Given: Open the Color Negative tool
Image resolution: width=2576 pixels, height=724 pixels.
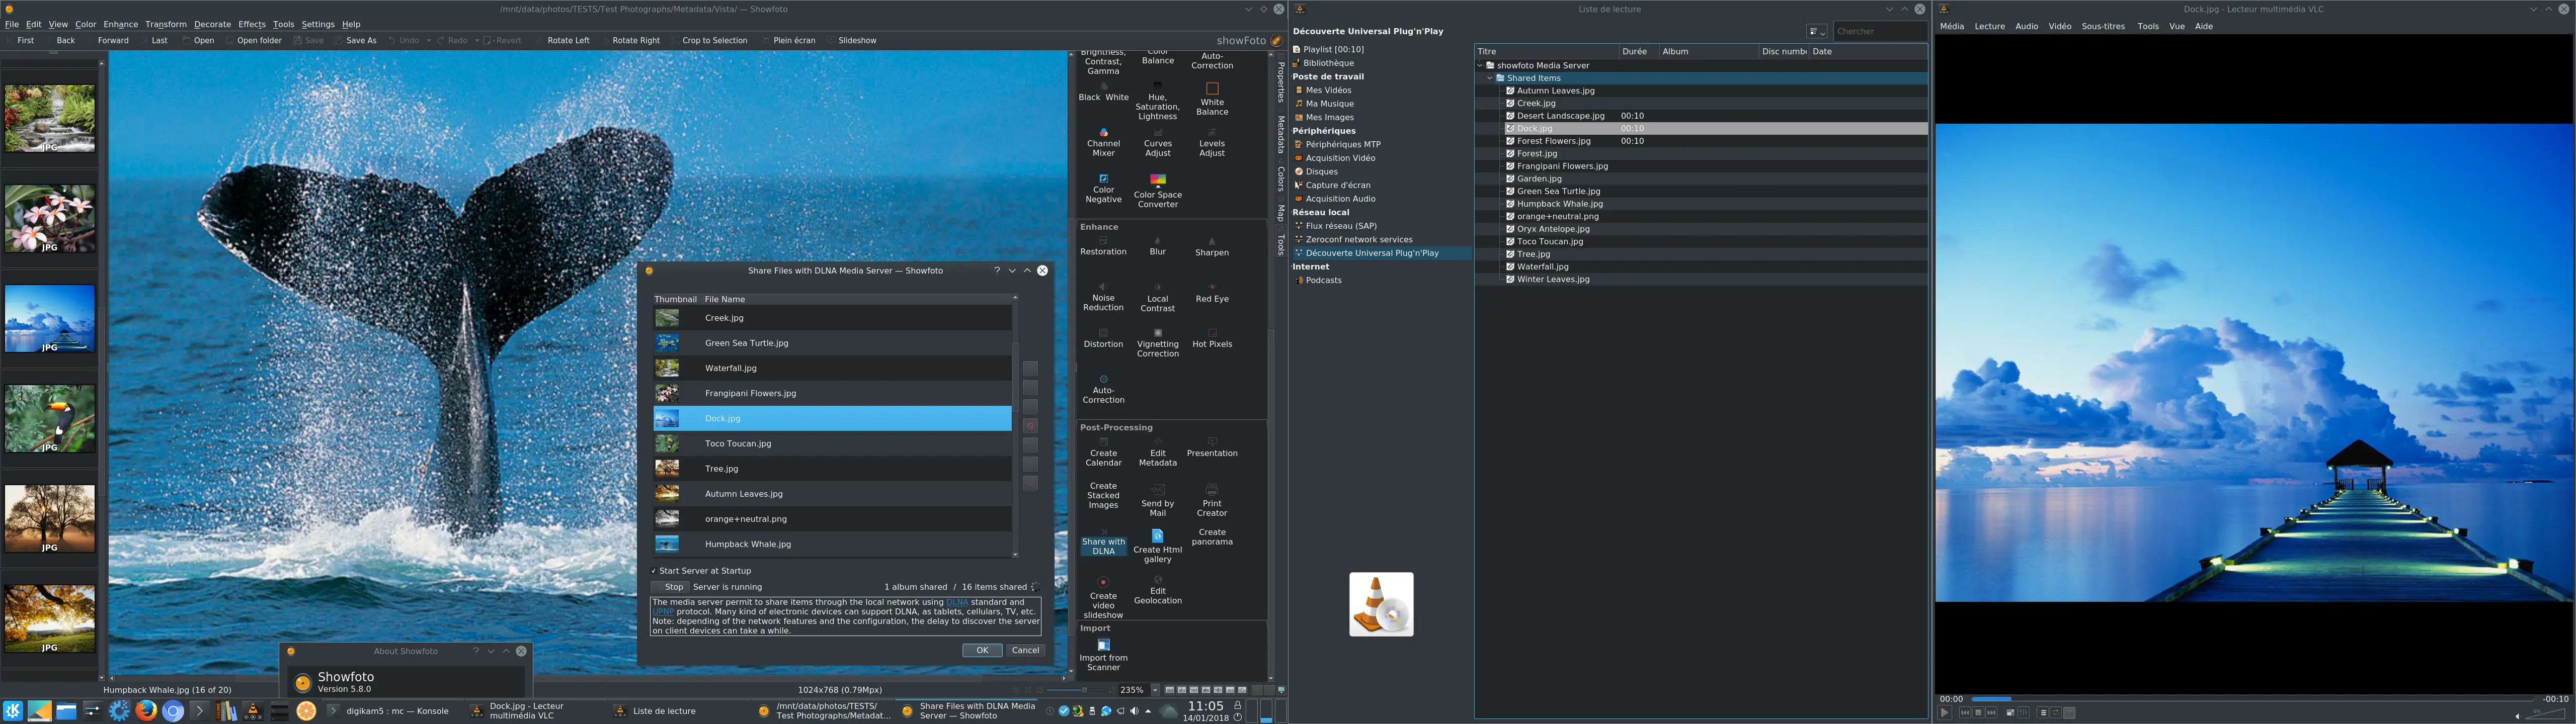Looking at the screenshot, I should [1103, 189].
